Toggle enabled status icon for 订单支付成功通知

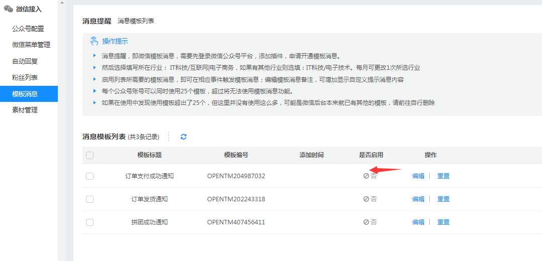pyautogui.click(x=367, y=176)
